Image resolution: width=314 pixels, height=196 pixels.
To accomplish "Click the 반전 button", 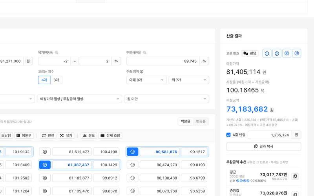I will [x=48, y=136].
